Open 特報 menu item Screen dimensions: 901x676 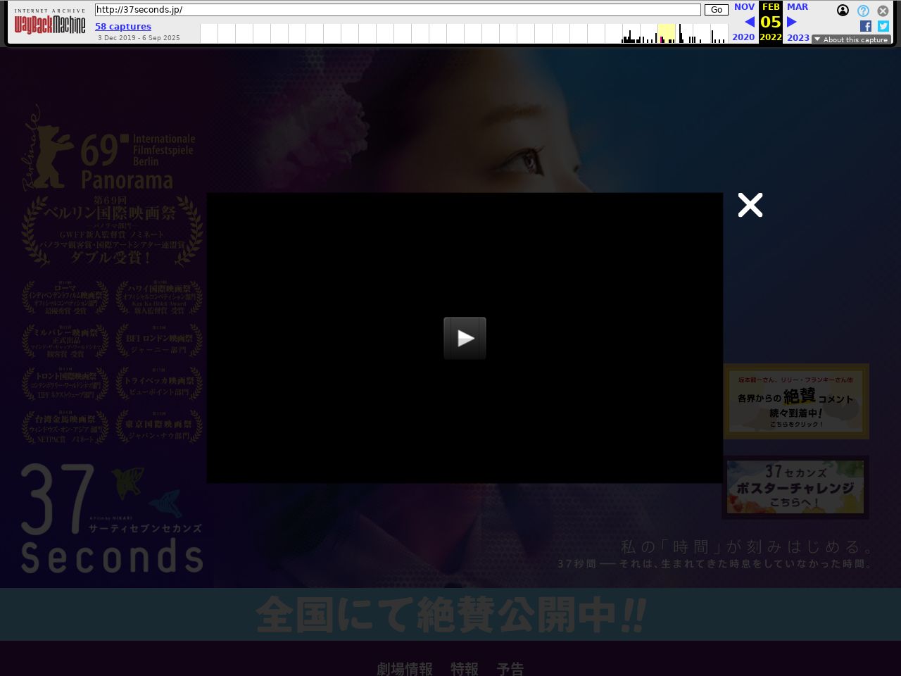[x=465, y=668]
